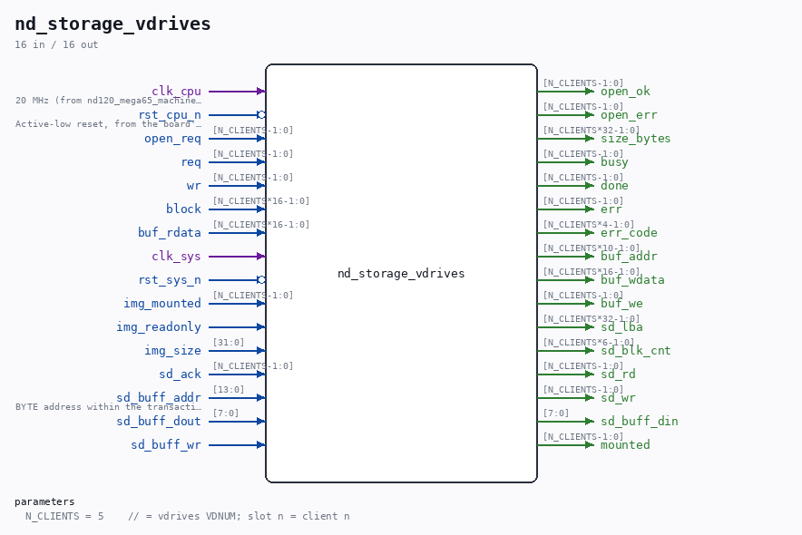Click the err_code output label
Screen dimensions: 802x535
coord(629,232)
